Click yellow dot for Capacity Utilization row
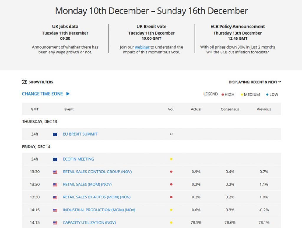The height and width of the screenshot is (228, 302). click(x=171, y=222)
